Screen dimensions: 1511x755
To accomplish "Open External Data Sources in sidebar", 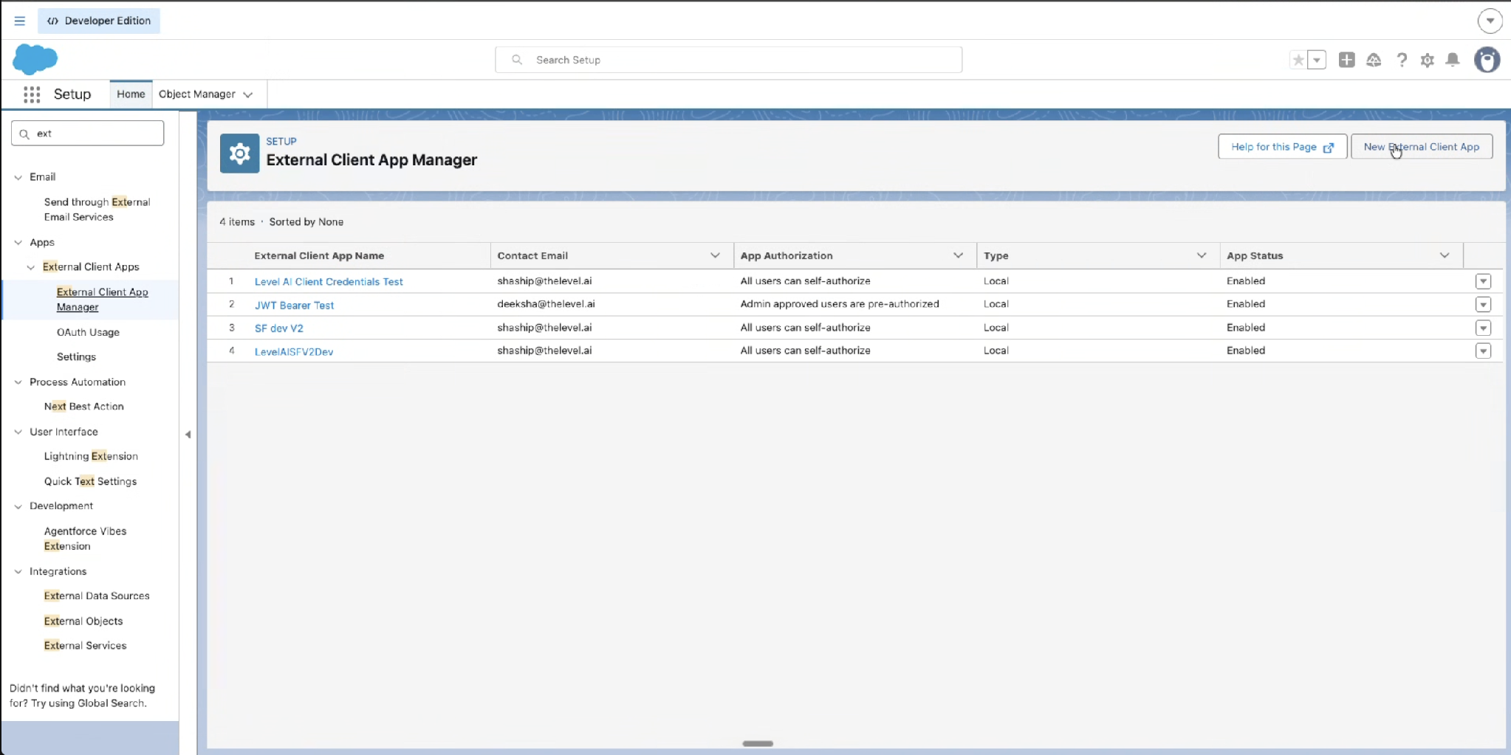I will pyautogui.click(x=97, y=596).
